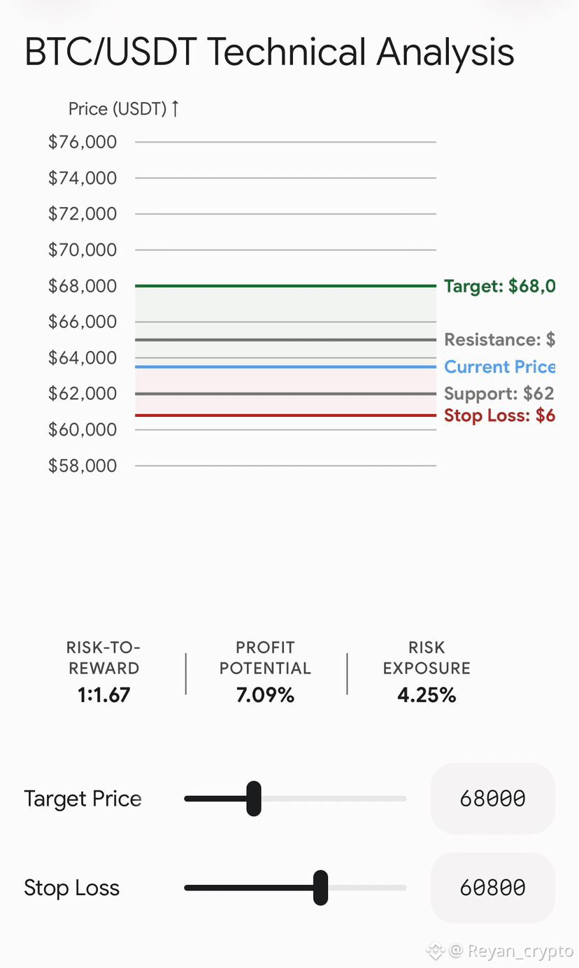
Task: Click the Target Price slider handle
Action: 254,799
